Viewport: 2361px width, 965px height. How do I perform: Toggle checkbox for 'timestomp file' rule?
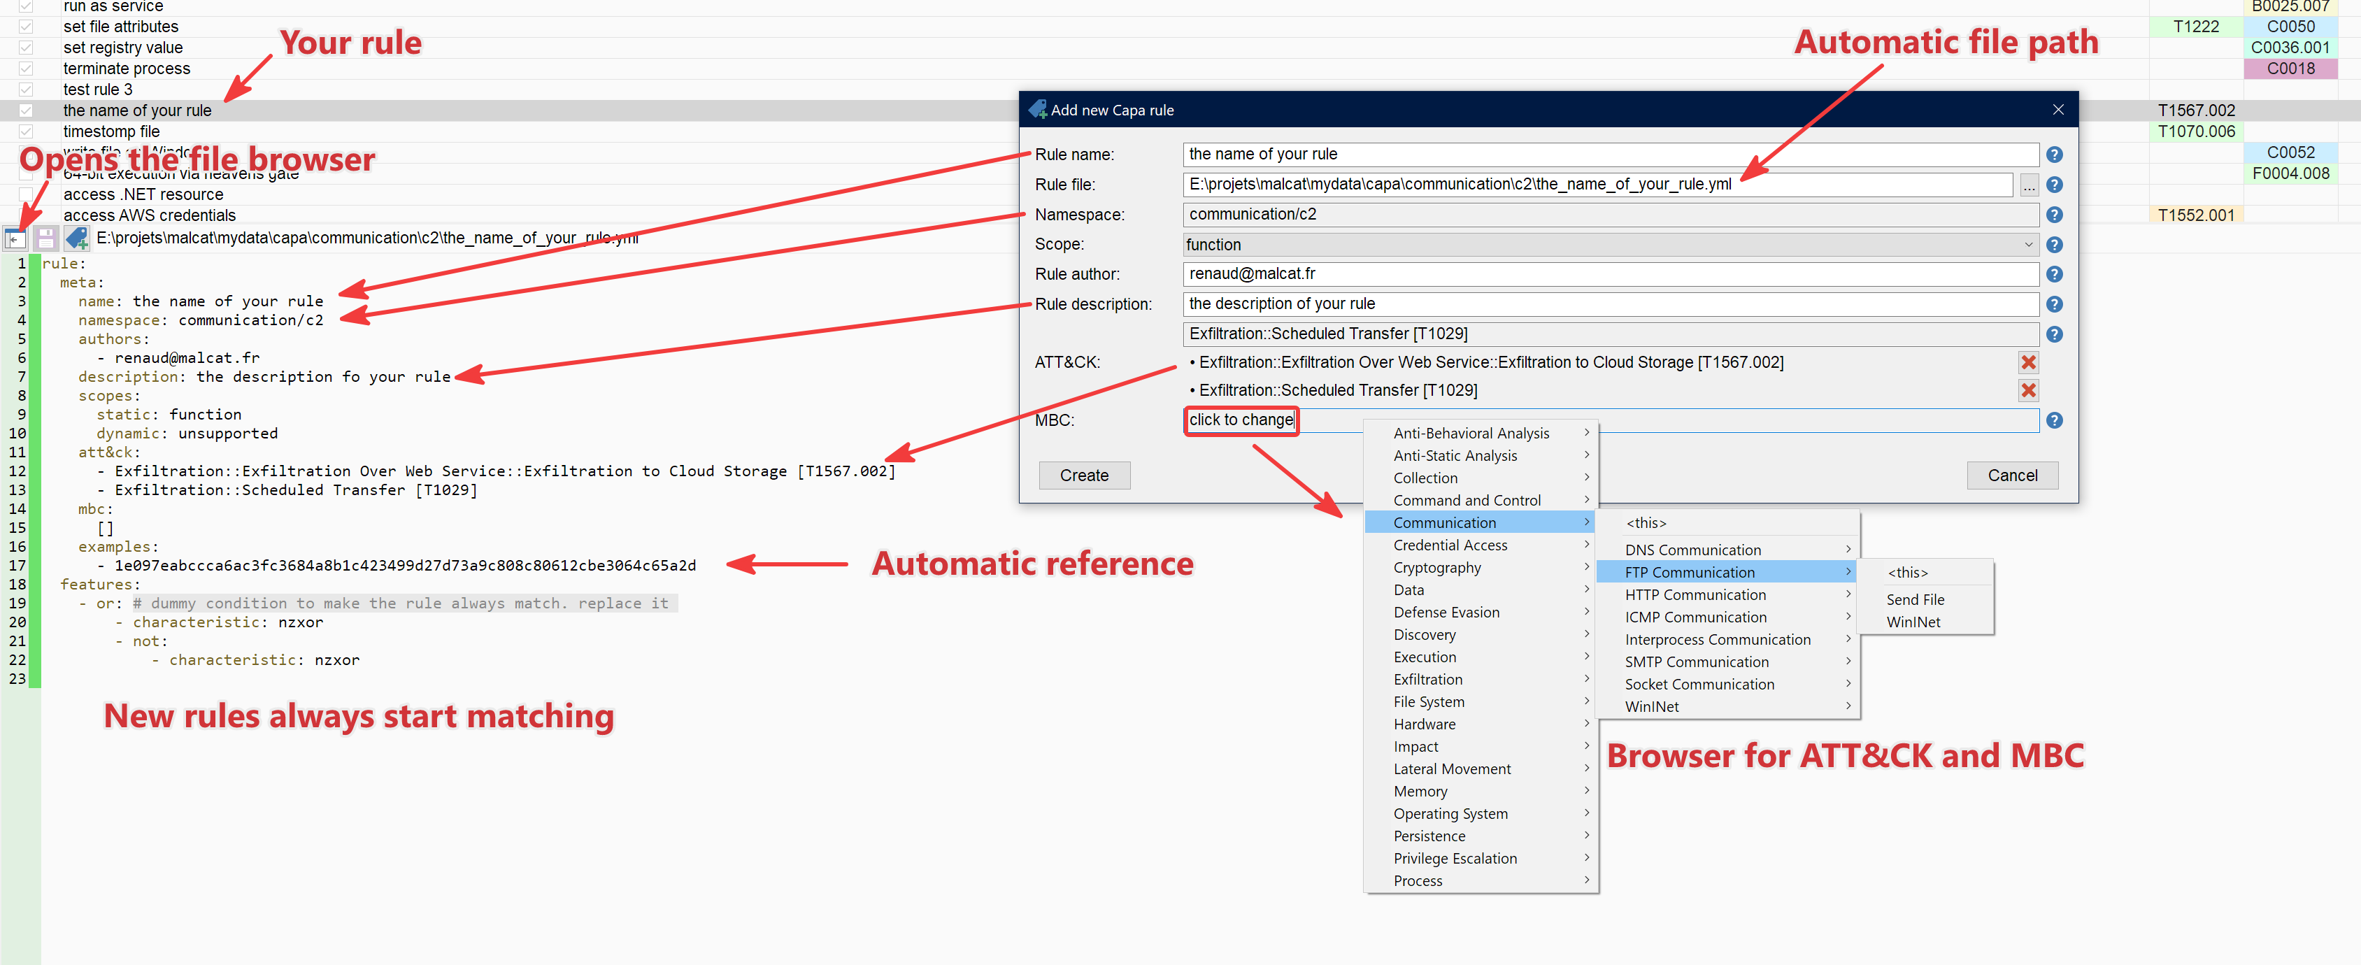(x=26, y=132)
